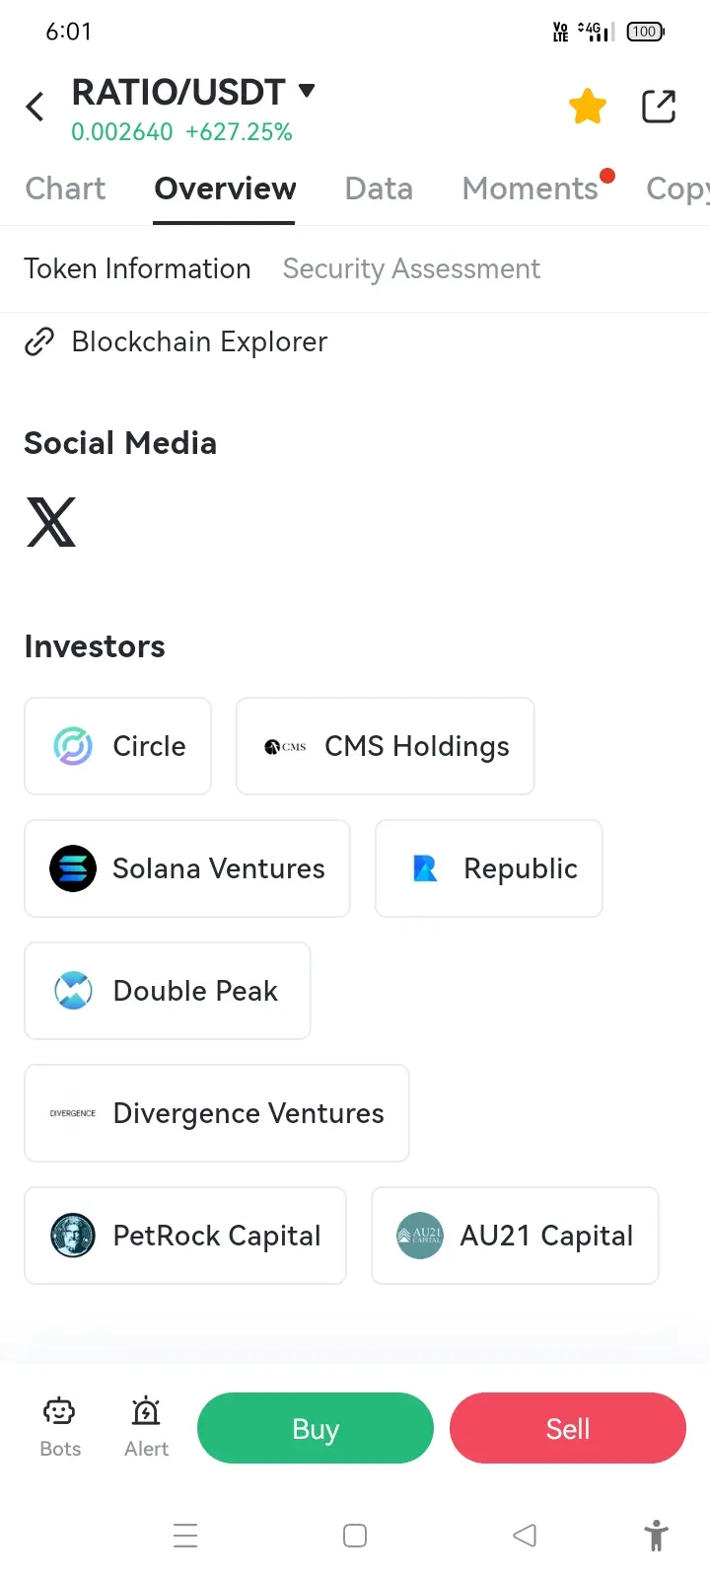710x1579 pixels.
Task: Open the Circle investor chip
Action: 118,746
